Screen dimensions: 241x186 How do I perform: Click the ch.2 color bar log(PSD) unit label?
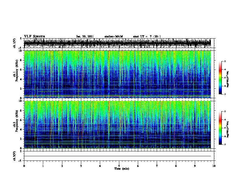(x=228, y=129)
